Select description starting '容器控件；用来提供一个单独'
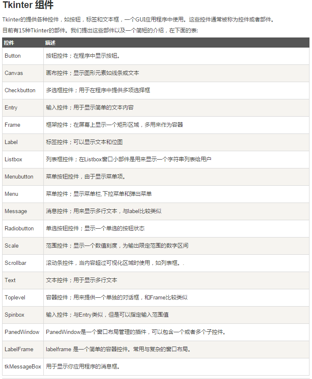This screenshot has width=312, height=379. (x=117, y=298)
